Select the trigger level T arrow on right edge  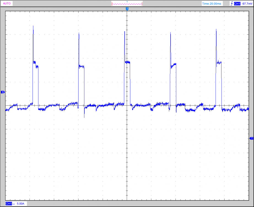tap(251, 138)
